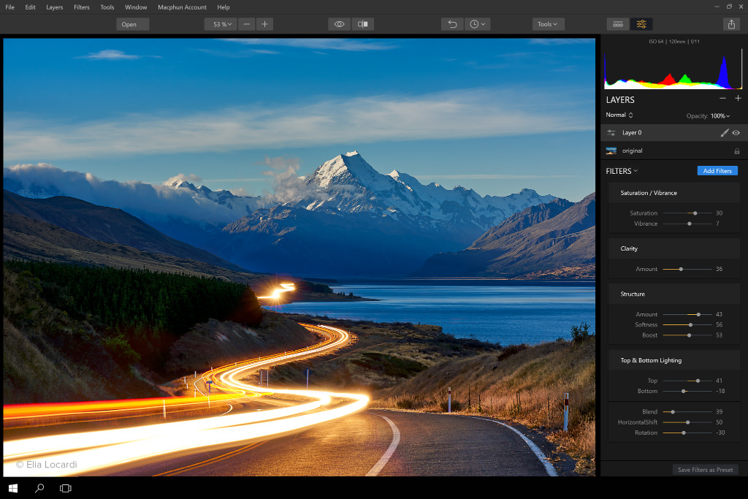Click the ISO 64 | 120mm | f/11 info text
Image resolution: width=748 pixels, height=499 pixels.
[x=674, y=42]
